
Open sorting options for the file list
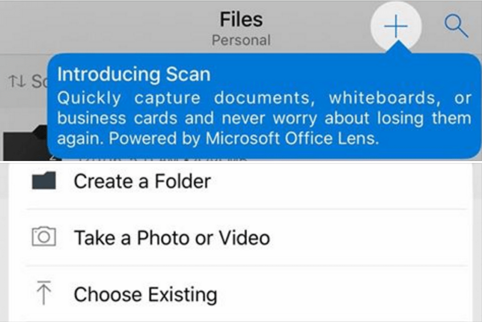(26, 79)
